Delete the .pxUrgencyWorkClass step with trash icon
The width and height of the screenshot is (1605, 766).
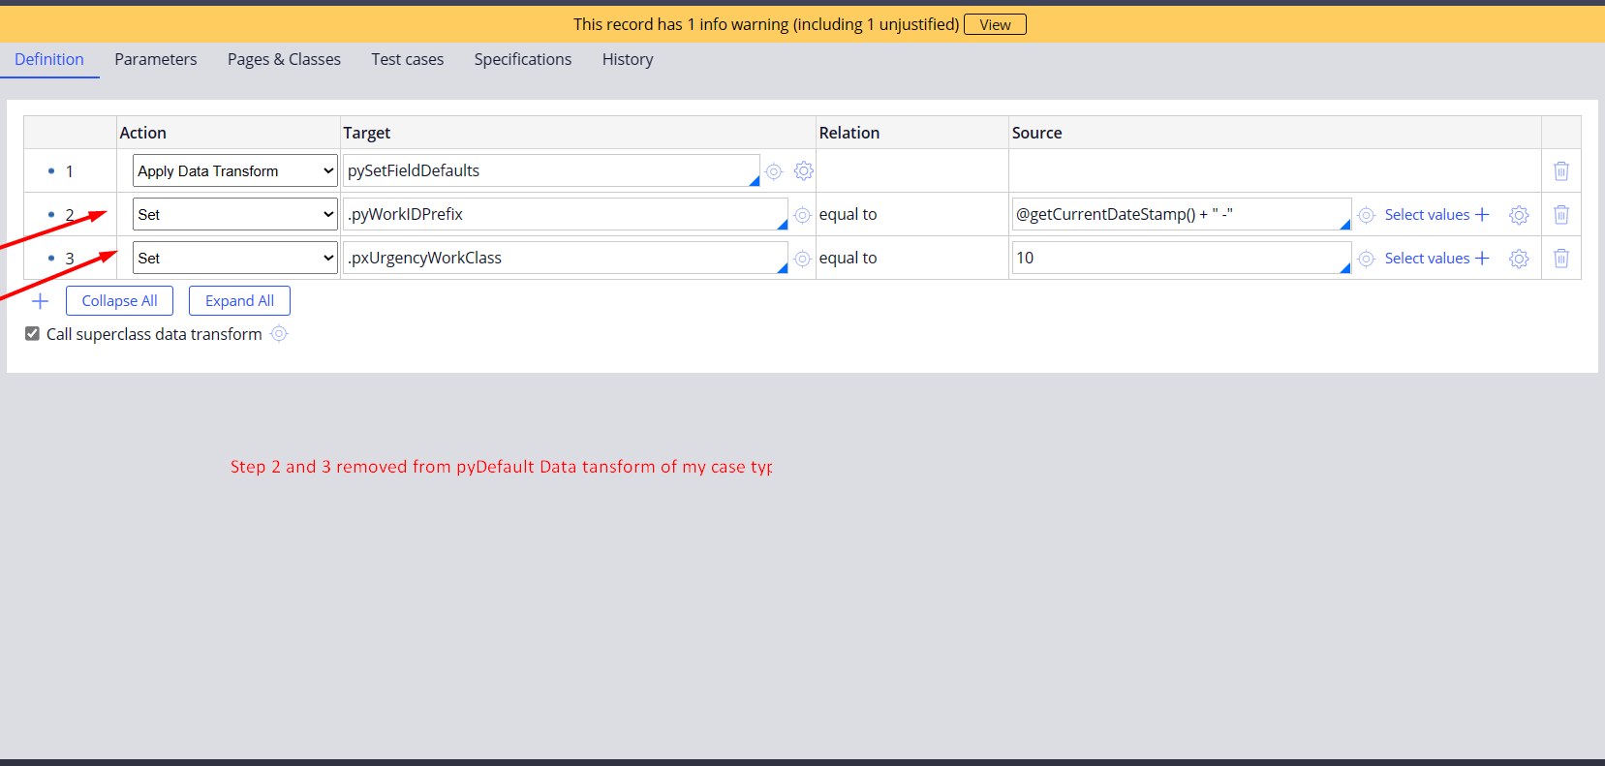coord(1561,259)
